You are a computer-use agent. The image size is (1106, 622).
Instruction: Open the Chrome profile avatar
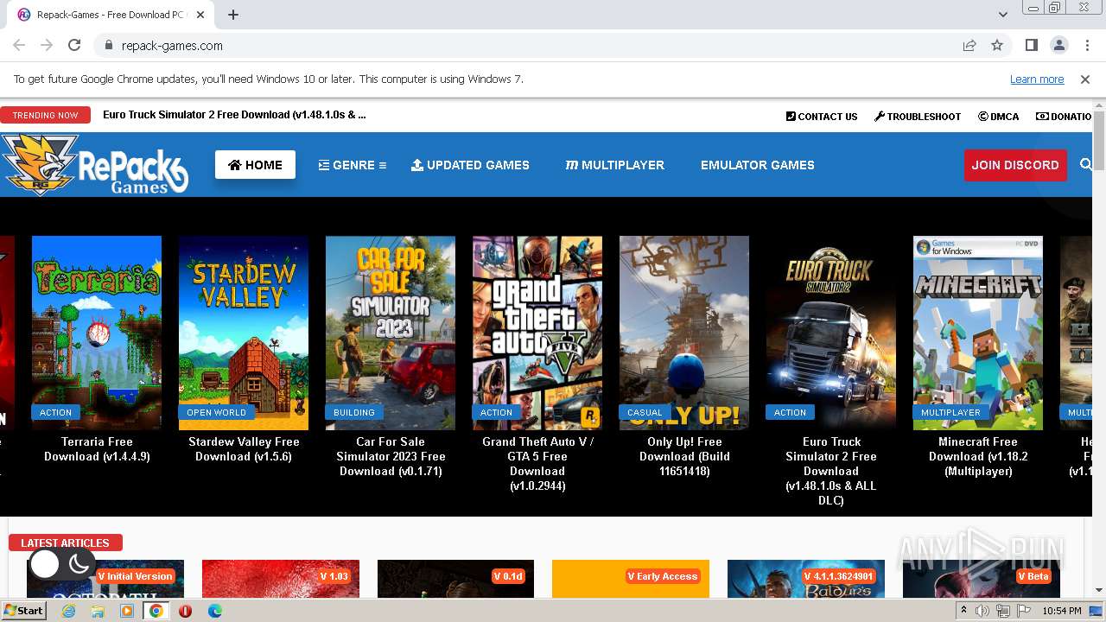[1058, 46]
